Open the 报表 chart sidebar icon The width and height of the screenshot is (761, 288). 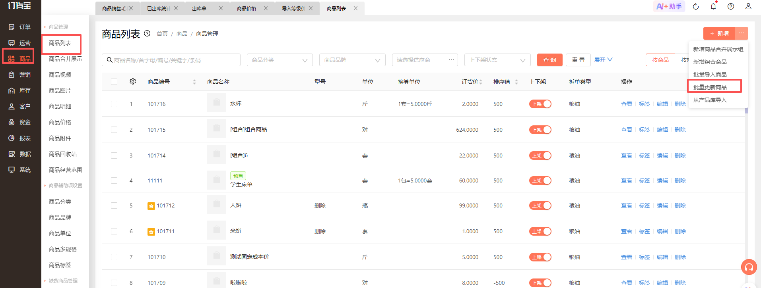12,138
